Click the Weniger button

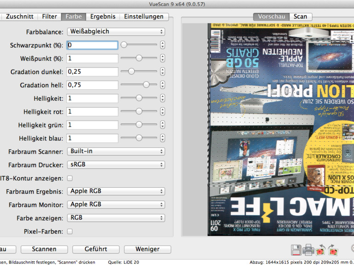click(148, 249)
